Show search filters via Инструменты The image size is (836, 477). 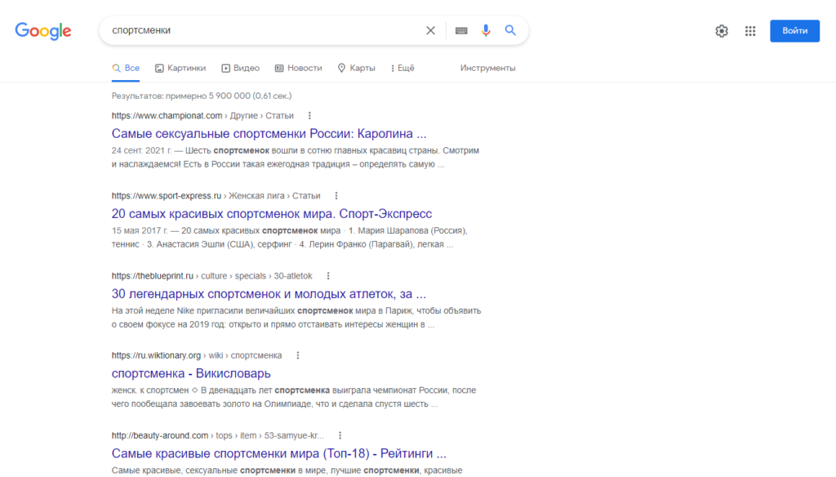pos(490,68)
